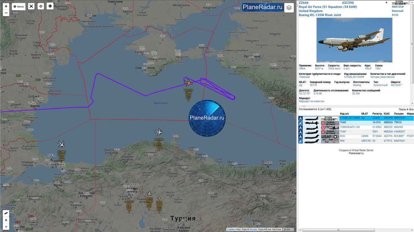Click the Planeradar.ru text below the list

tap(356, 154)
